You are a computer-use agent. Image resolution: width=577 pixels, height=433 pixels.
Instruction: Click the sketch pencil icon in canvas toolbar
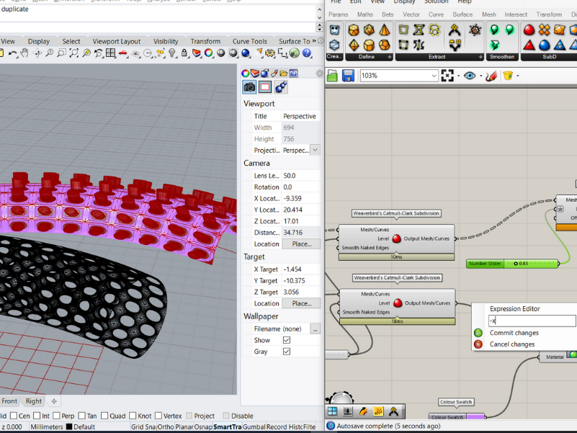(x=491, y=76)
